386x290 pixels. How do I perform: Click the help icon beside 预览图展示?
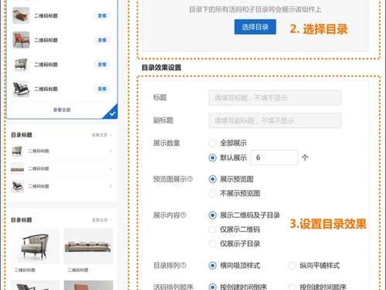coord(190,179)
